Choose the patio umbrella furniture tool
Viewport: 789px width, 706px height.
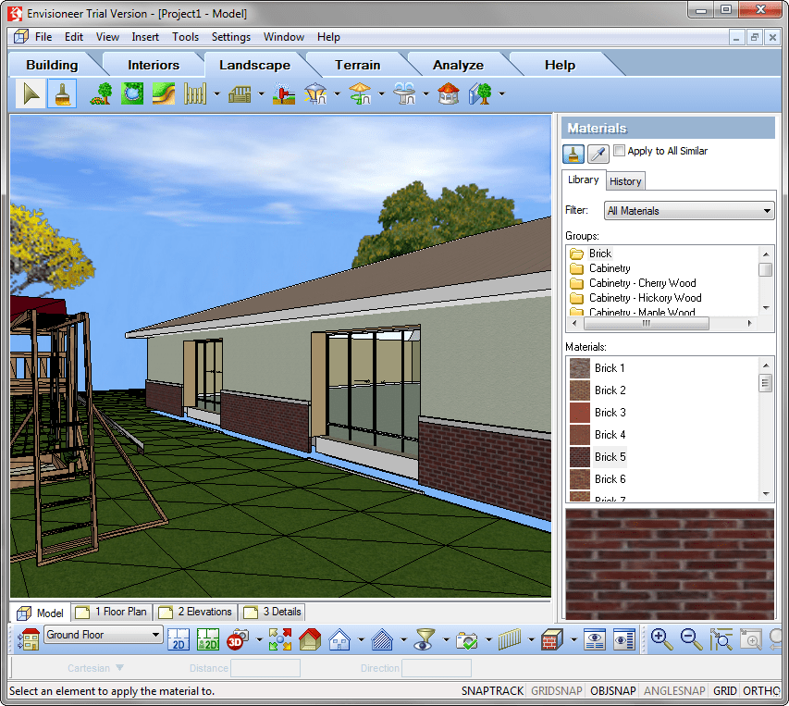point(361,94)
